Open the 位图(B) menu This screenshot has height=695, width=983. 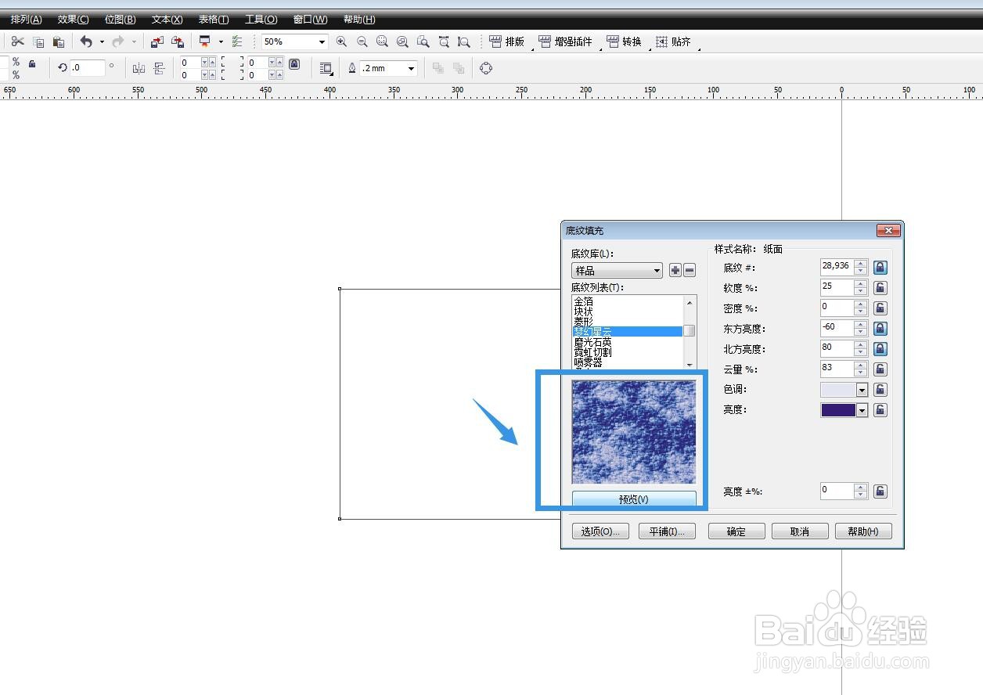pos(121,20)
